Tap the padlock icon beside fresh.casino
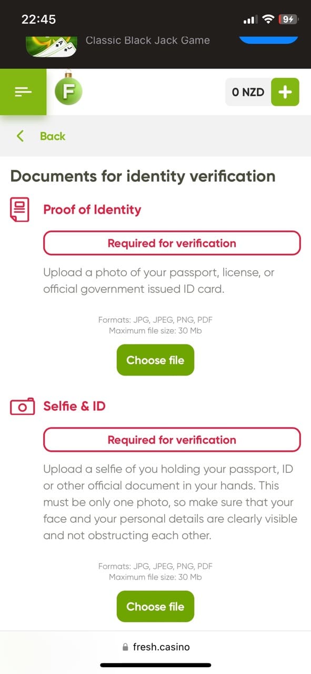The height and width of the screenshot is (674, 311). pyautogui.click(x=125, y=647)
